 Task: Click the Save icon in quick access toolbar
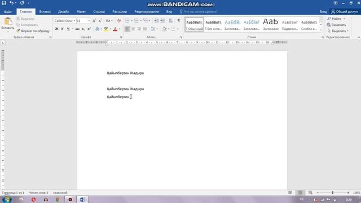(x=4, y=3)
